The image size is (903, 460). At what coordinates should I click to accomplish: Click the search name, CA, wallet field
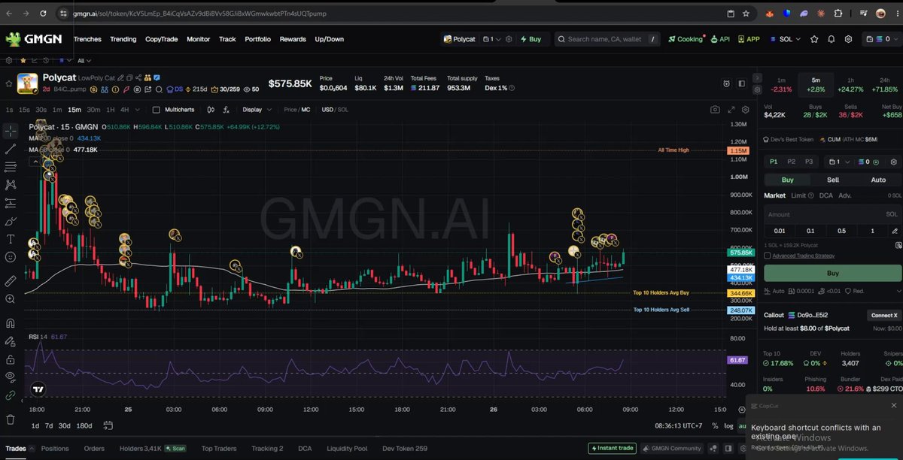tap(607, 39)
